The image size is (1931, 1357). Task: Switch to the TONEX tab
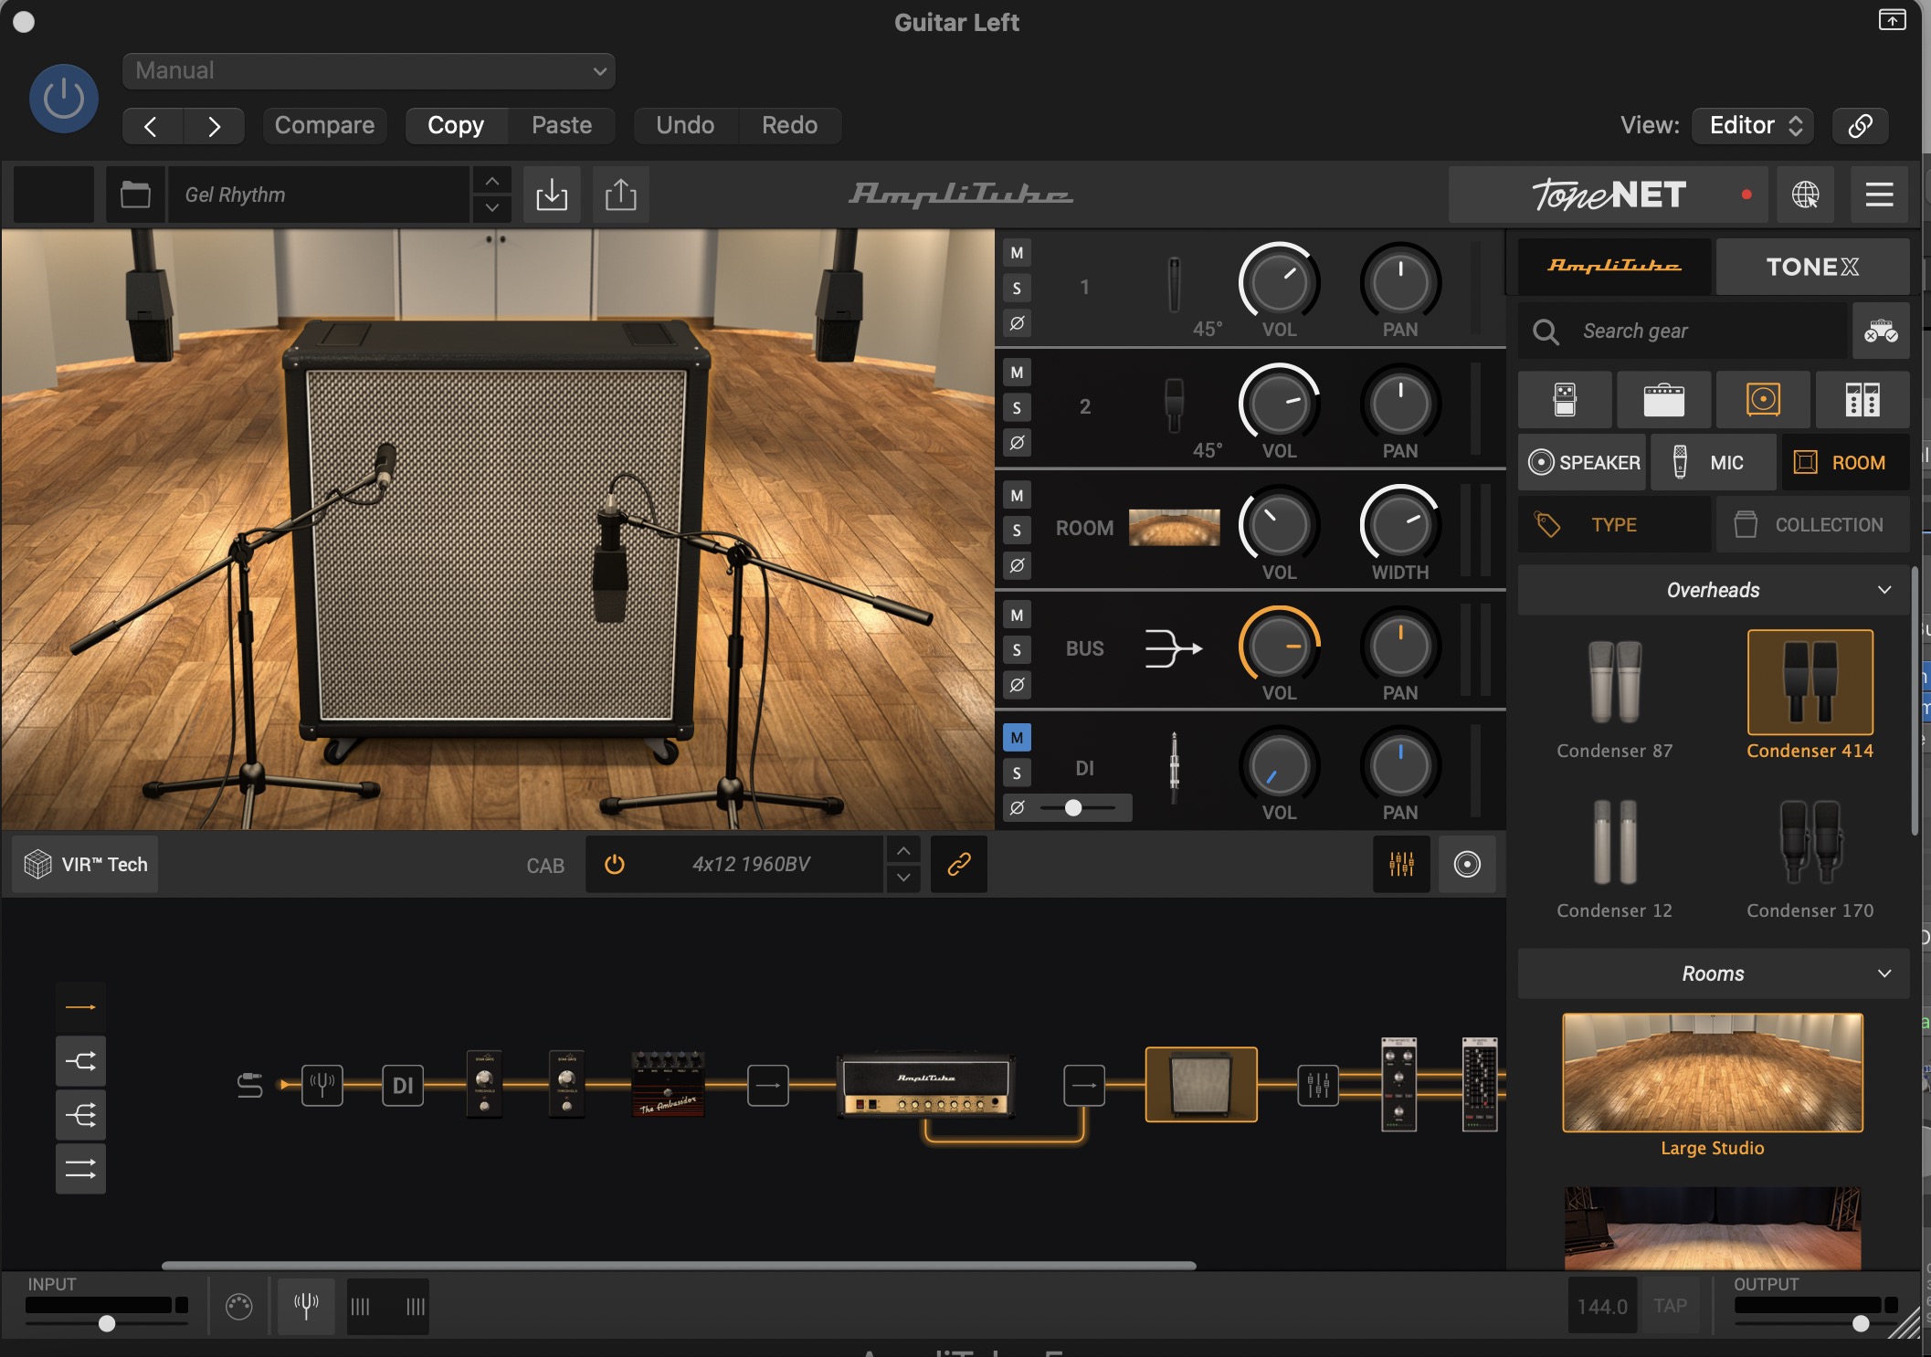click(1812, 267)
